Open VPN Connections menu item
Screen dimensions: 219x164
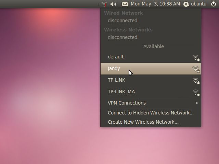tap(151, 103)
